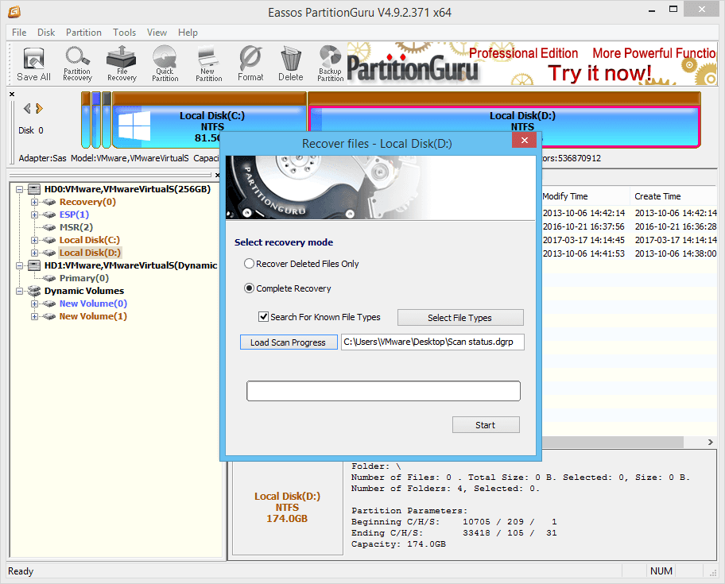Click the Save All toolbar icon
The width and height of the screenshot is (725, 584).
pos(33,64)
